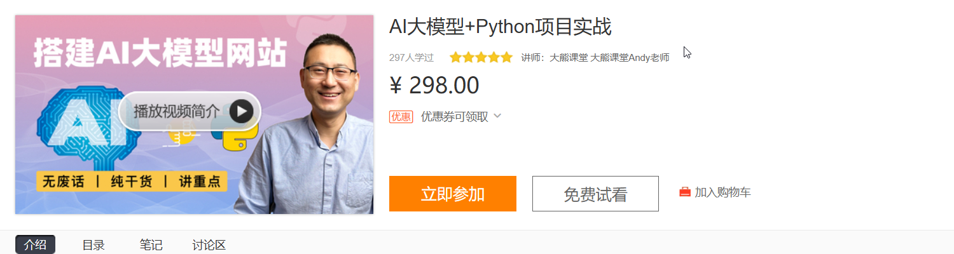Go to the 笔记 tab
954x254 pixels.
[151, 245]
